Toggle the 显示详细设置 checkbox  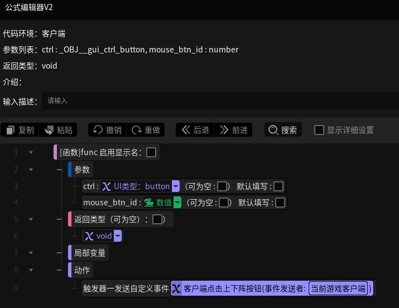[x=319, y=130]
